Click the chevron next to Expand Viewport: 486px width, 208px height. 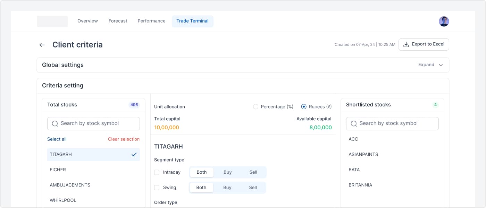coord(441,65)
